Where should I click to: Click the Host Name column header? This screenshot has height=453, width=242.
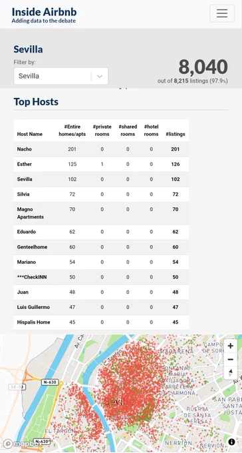click(30, 134)
